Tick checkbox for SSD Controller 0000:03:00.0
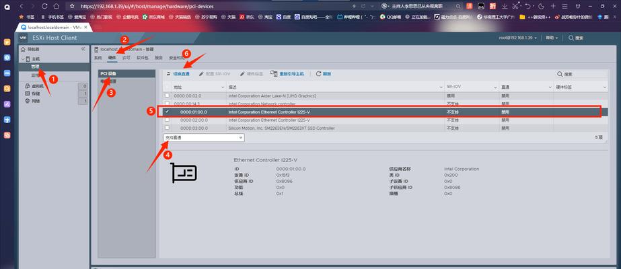The width and height of the screenshot is (621, 269). click(167, 128)
